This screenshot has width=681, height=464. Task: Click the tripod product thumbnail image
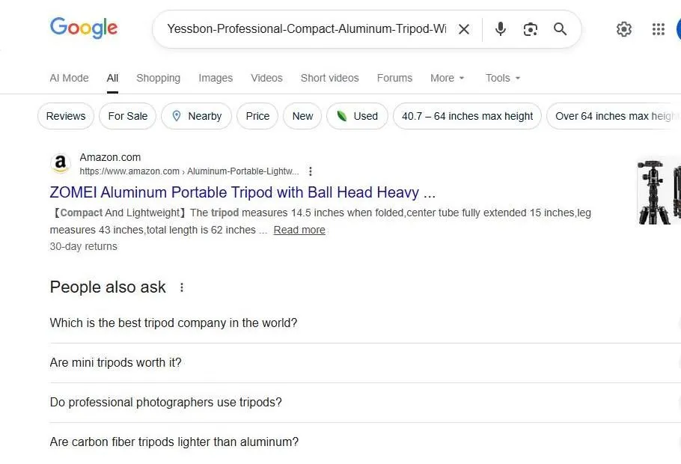pyautogui.click(x=657, y=192)
